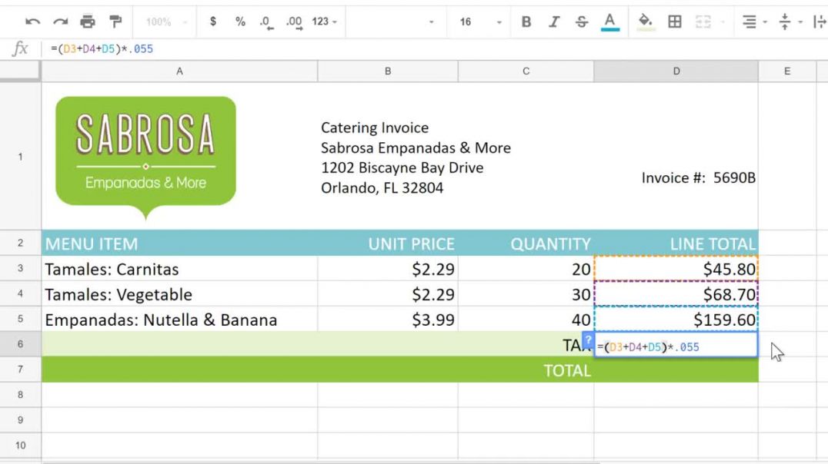Select the 'LINE TOTAL' header cell
The width and height of the screenshot is (828, 464).
click(676, 244)
